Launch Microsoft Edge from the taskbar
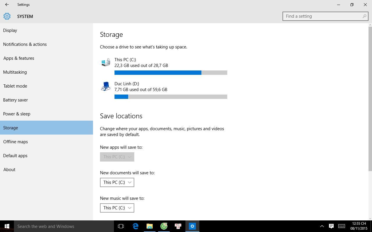The image size is (372, 232). [135, 226]
